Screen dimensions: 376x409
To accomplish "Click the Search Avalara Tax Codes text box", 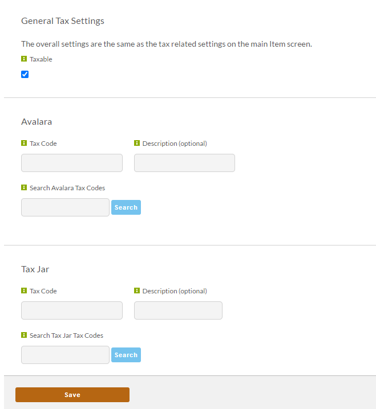I will [x=65, y=207].
